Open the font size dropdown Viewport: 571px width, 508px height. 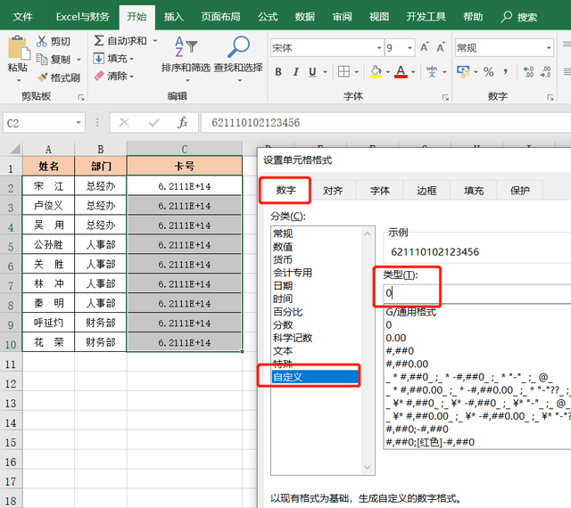tap(410, 47)
